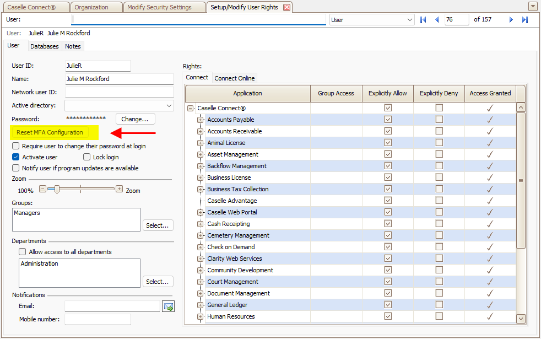Check Allow access to all departments
Viewport: 541px width, 339px height.
23,252
